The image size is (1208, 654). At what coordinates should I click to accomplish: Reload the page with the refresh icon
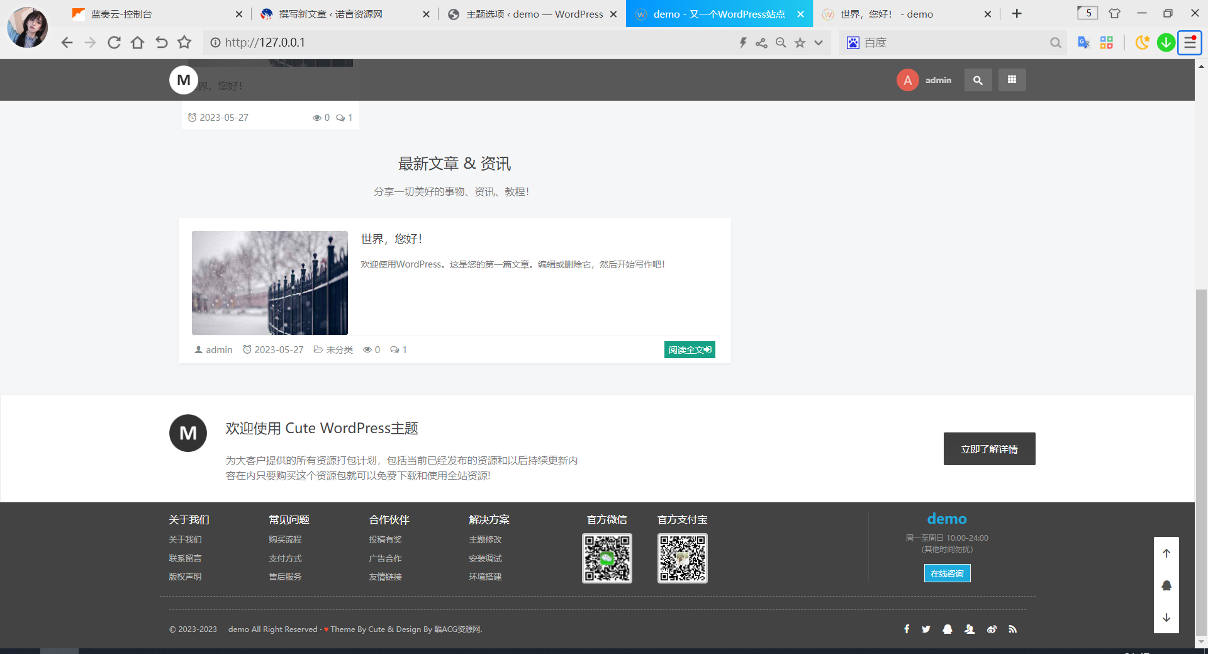114,43
